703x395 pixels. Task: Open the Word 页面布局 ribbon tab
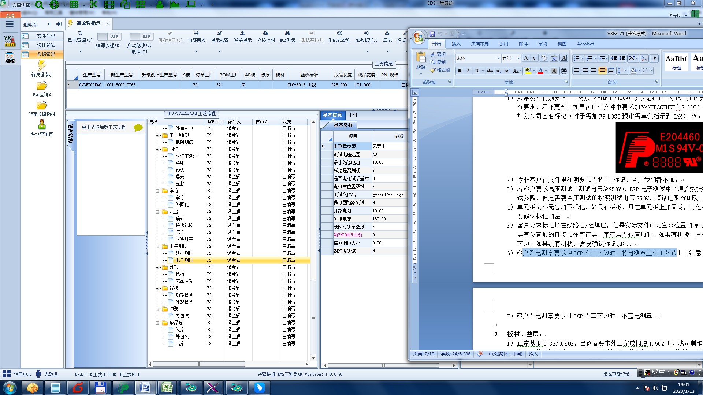[x=480, y=44]
